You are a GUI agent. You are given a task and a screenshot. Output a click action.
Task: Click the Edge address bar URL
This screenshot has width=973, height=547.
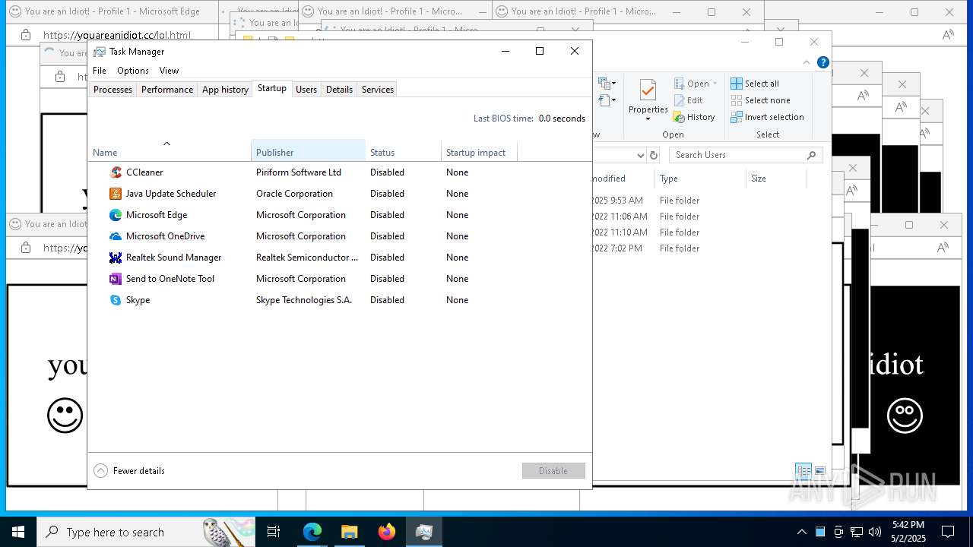click(x=117, y=35)
